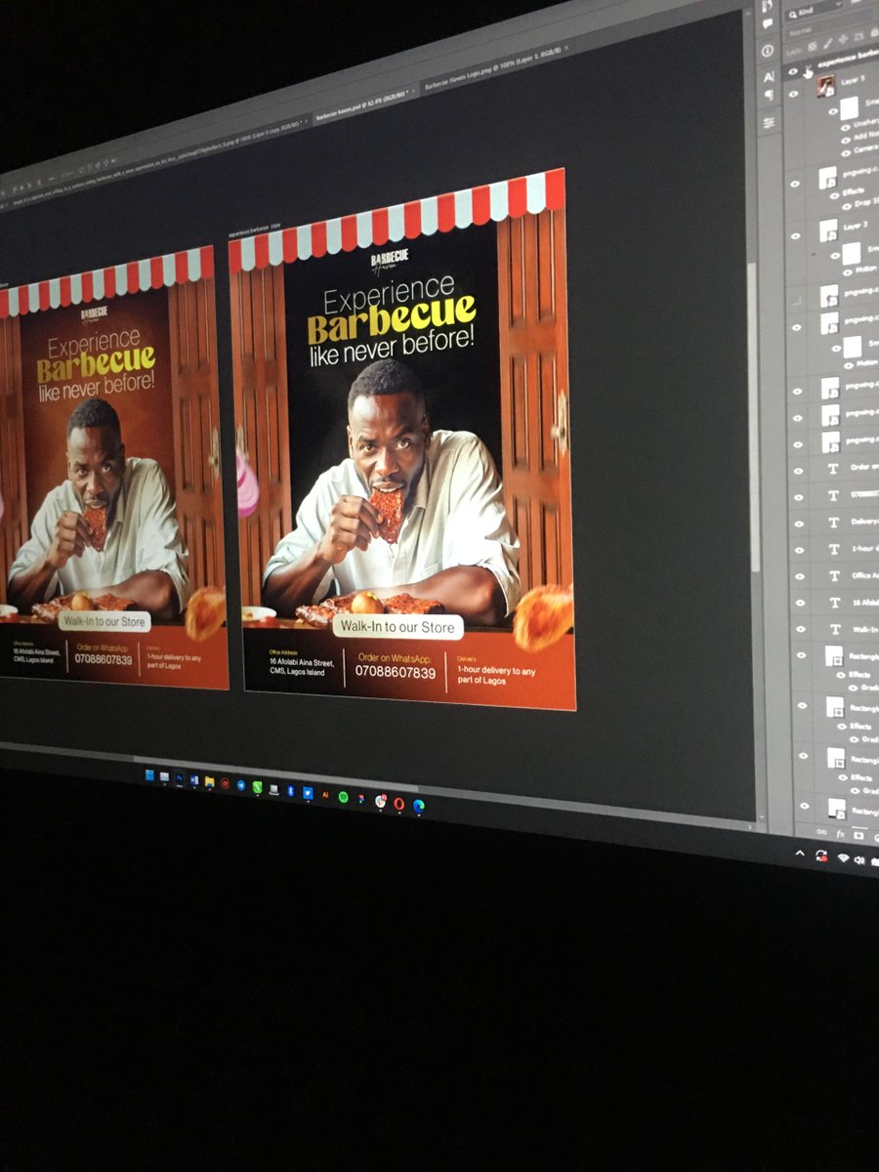Click the lock image pixels brush icon
The image size is (879, 1172).
coord(827,43)
